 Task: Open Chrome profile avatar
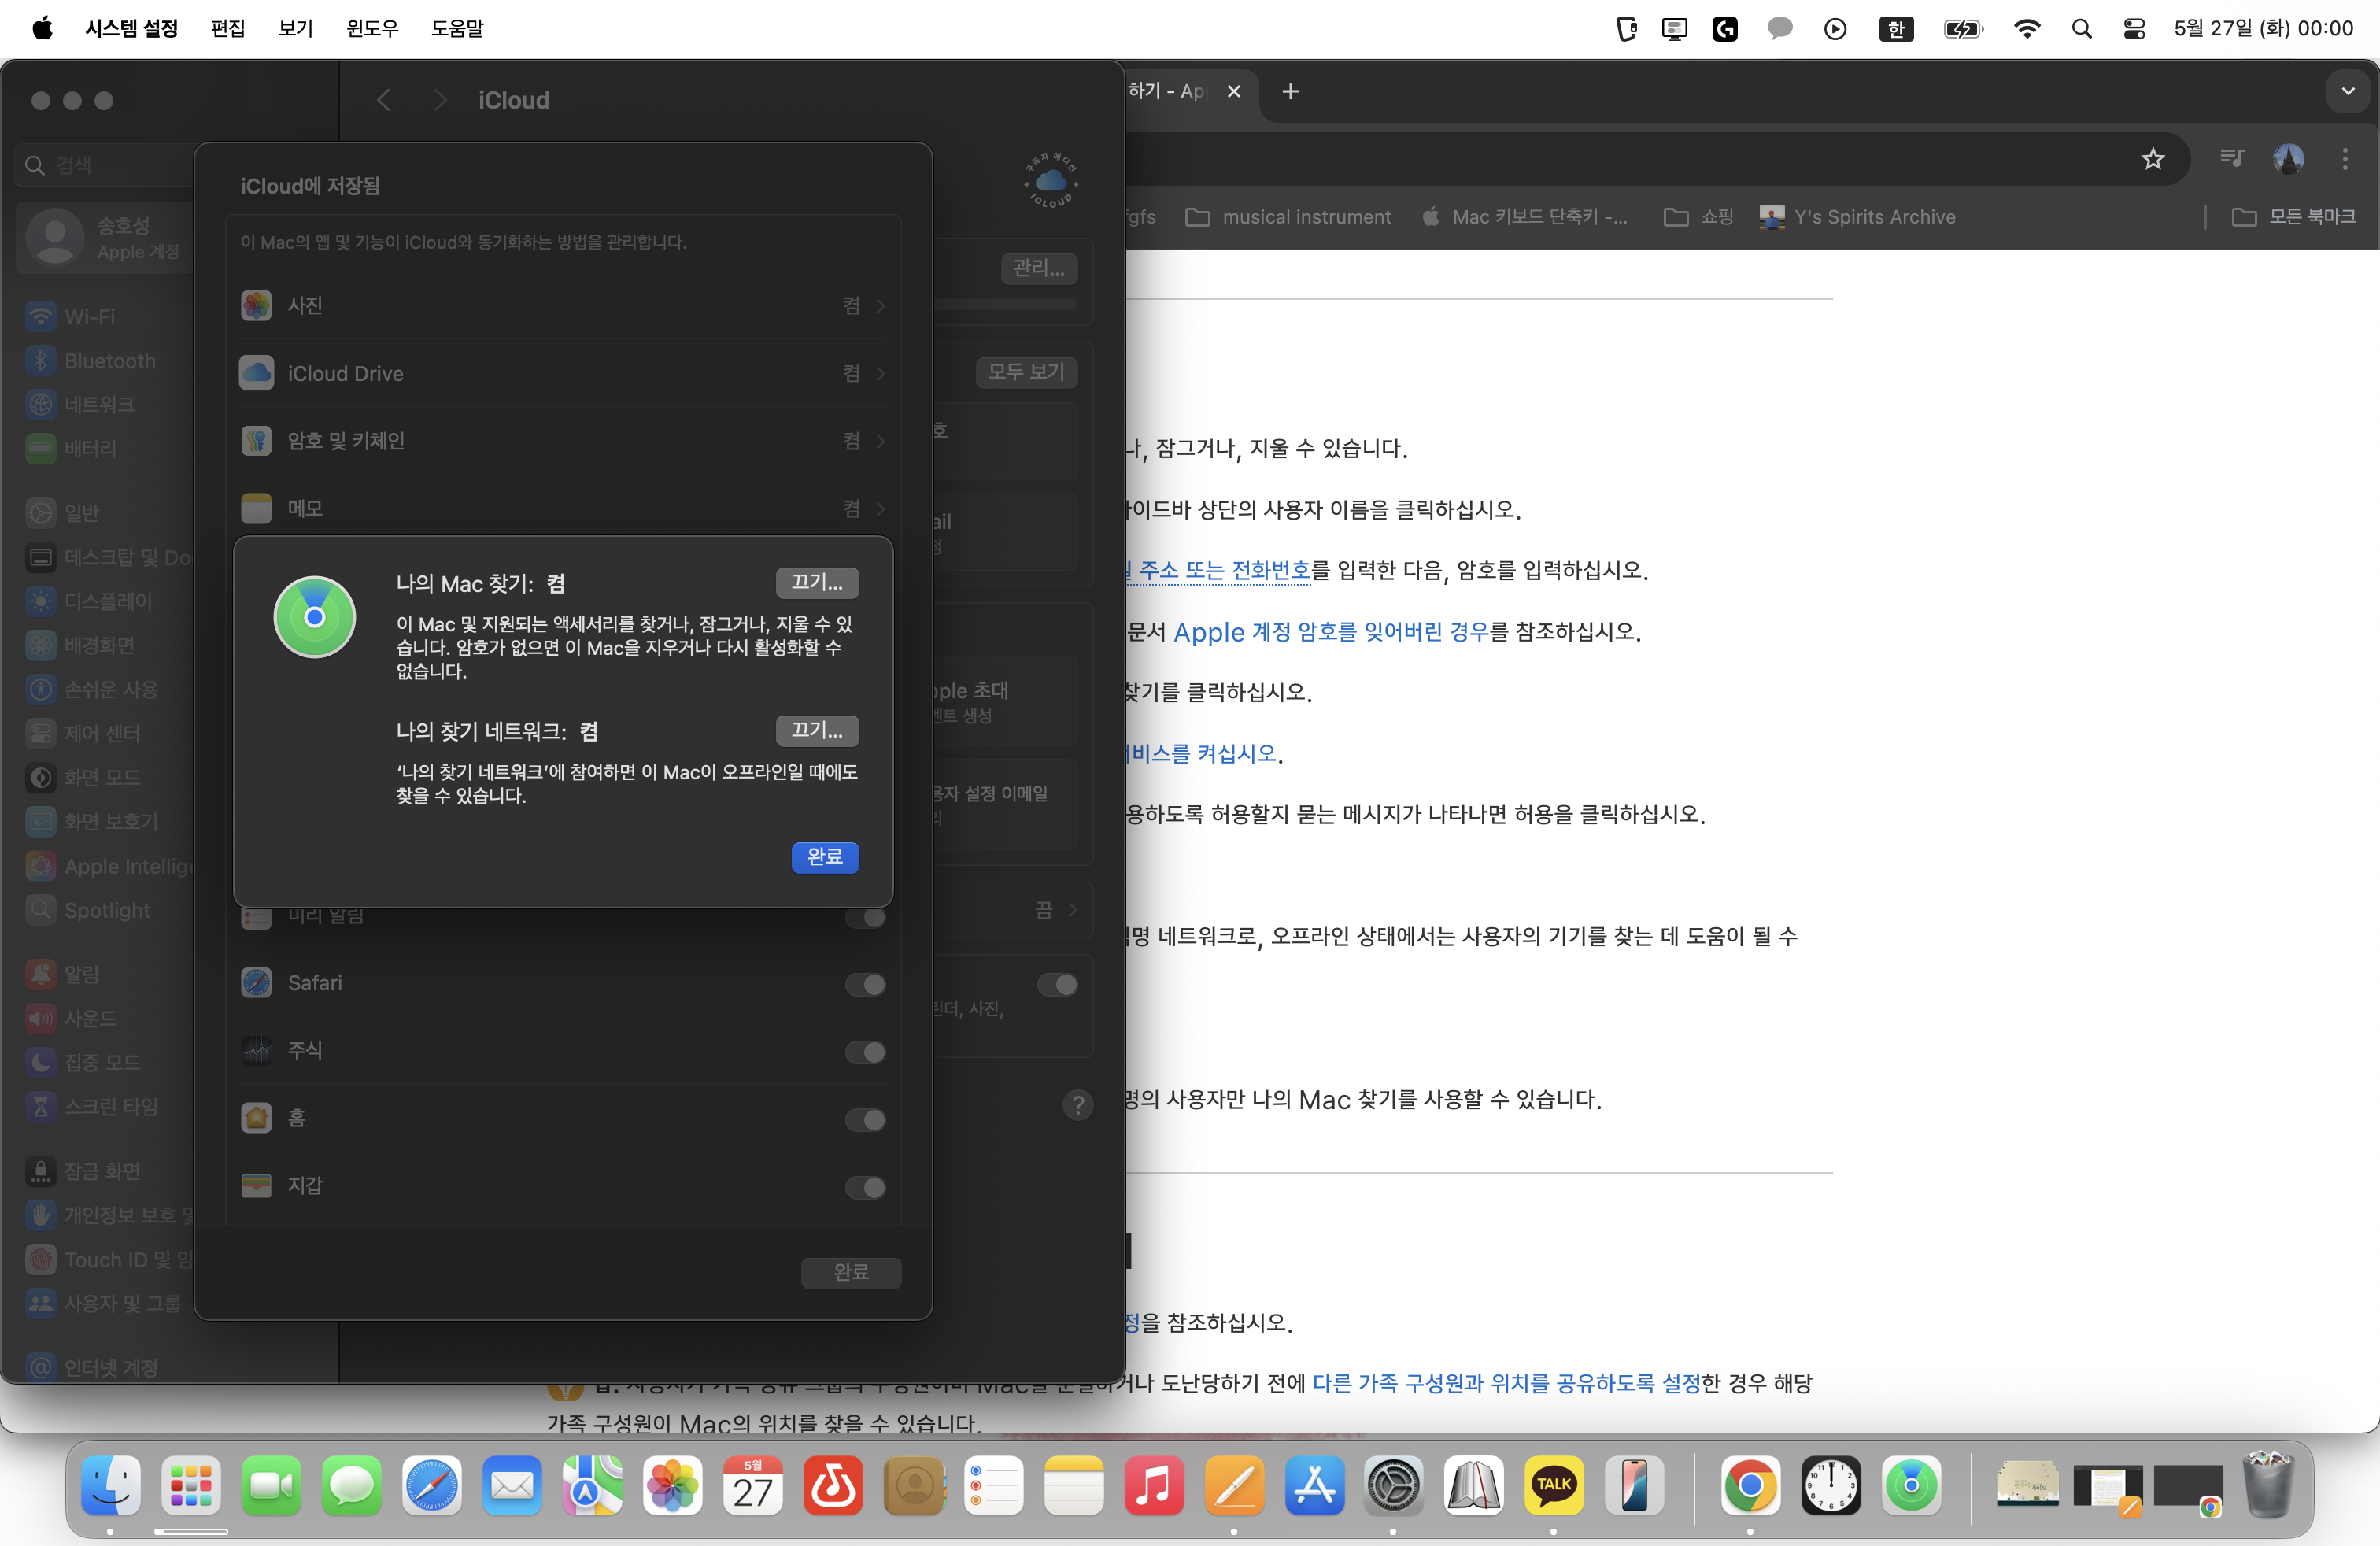[2289, 158]
